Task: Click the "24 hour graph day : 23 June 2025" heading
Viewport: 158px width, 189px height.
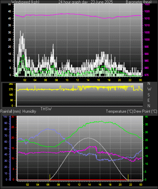Action: tap(85, 2)
